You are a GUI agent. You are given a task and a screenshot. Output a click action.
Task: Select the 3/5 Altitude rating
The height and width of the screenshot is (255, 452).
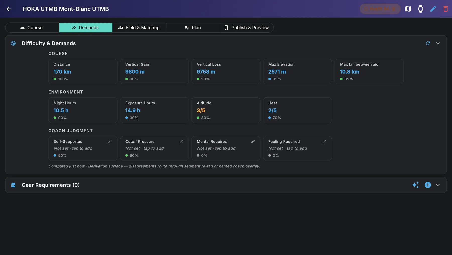coord(201,111)
